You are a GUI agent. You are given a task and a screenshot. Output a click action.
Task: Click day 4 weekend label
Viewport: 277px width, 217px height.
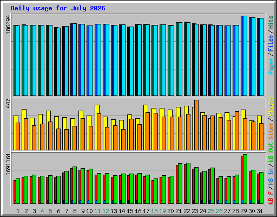42,211
